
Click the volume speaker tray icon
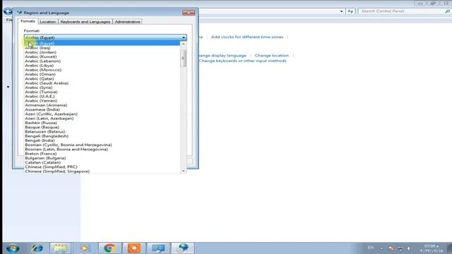tap(410, 248)
